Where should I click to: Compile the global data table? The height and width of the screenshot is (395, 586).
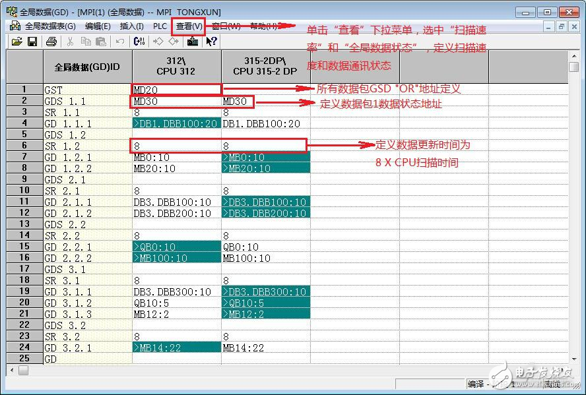139,42
